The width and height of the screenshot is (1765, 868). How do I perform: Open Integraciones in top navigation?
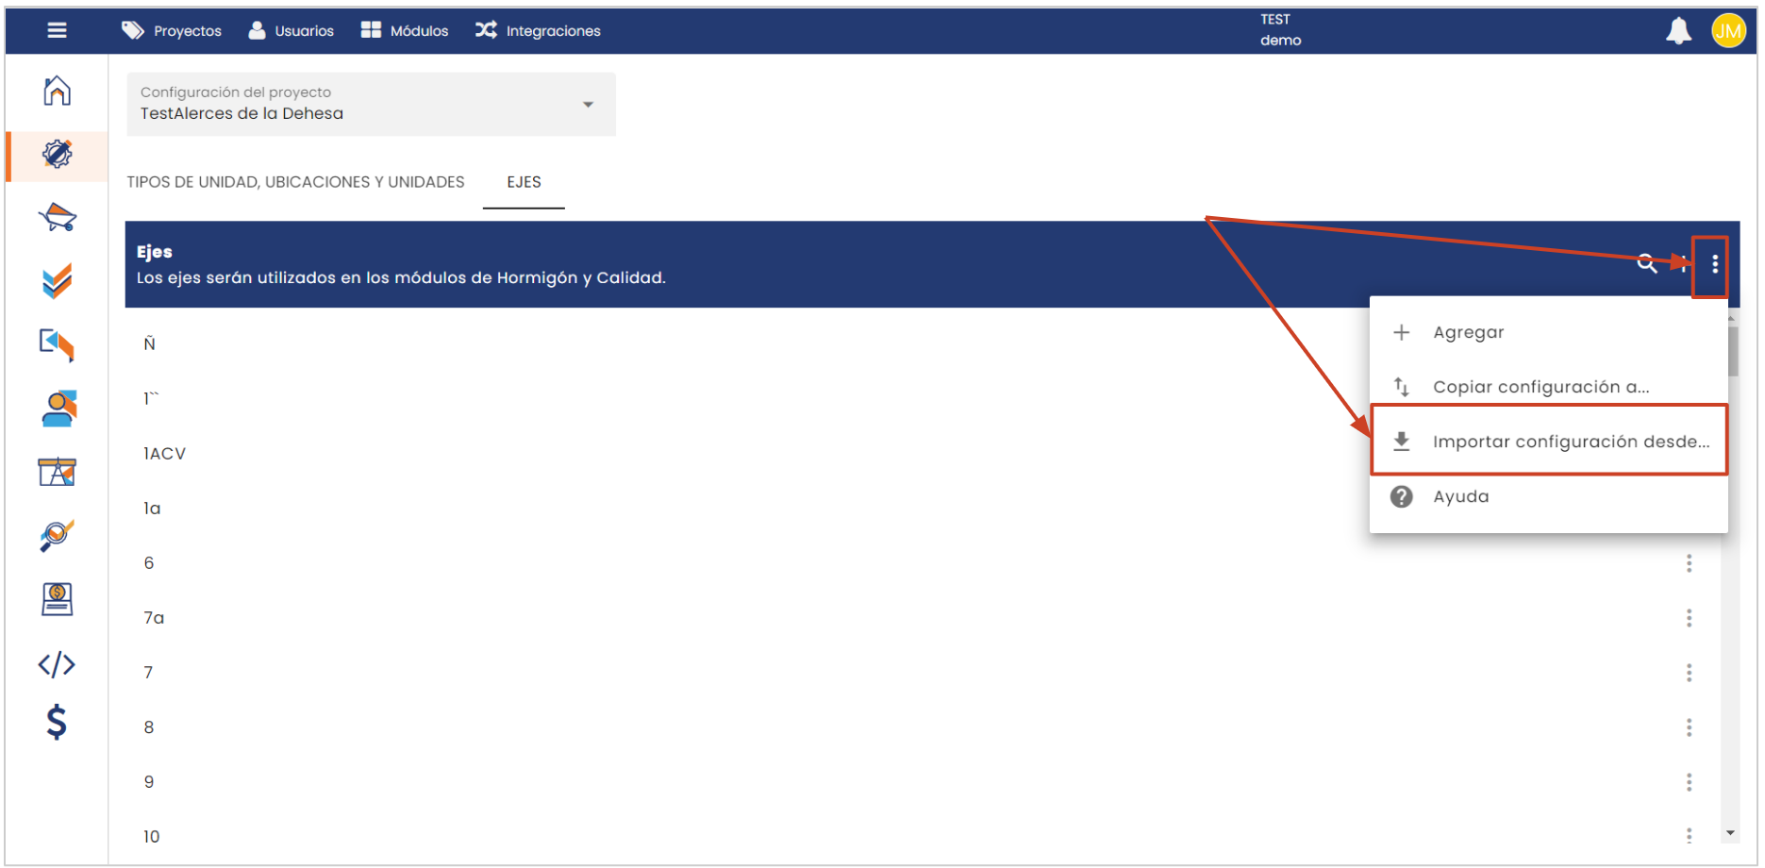[x=538, y=31]
